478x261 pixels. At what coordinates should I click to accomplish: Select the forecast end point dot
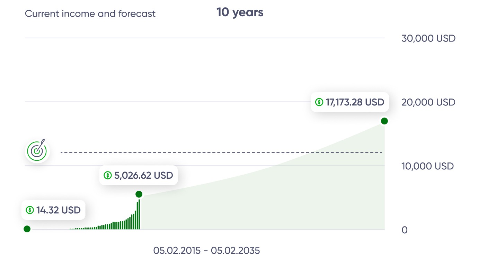click(x=384, y=121)
